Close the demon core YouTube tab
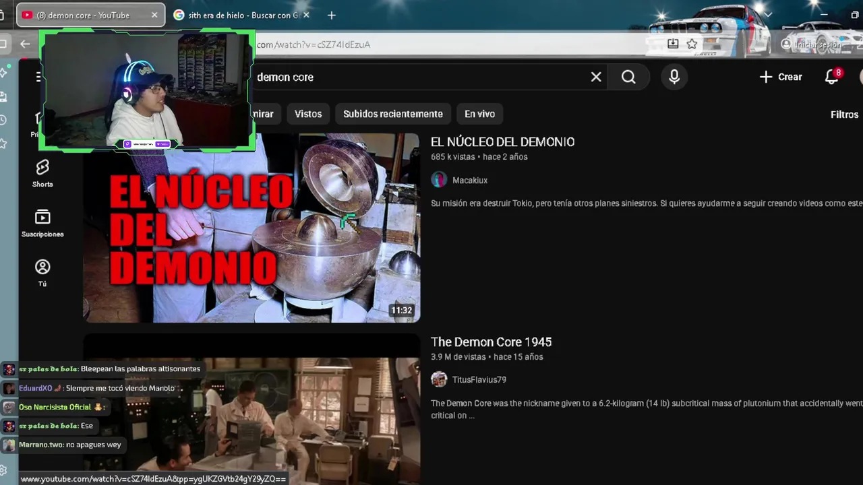The image size is (863, 485). click(x=154, y=15)
